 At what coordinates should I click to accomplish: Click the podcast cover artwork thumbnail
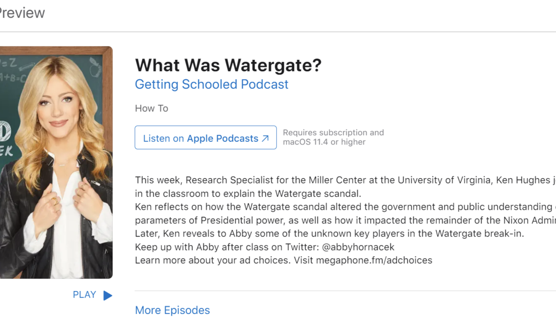[56, 162]
